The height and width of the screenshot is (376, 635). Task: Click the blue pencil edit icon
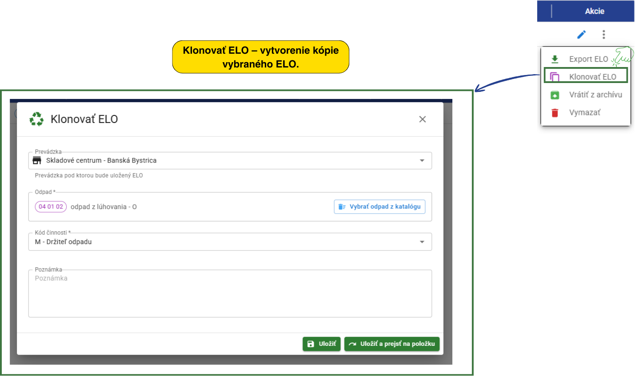pos(581,35)
